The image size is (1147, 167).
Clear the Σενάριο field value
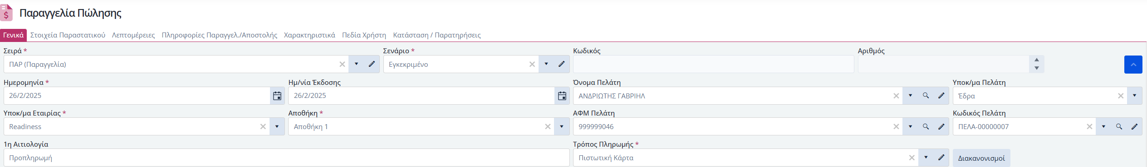[x=532, y=64]
